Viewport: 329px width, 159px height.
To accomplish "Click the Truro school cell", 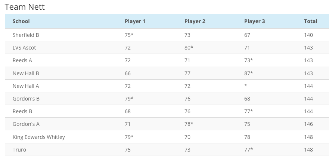I will pos(19,150).
